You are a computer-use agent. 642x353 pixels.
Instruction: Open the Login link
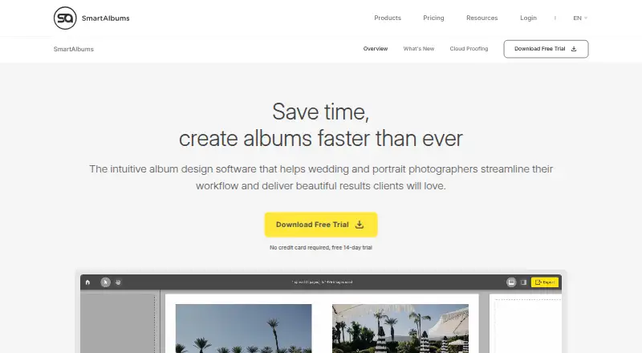click(x=528, y=18)
